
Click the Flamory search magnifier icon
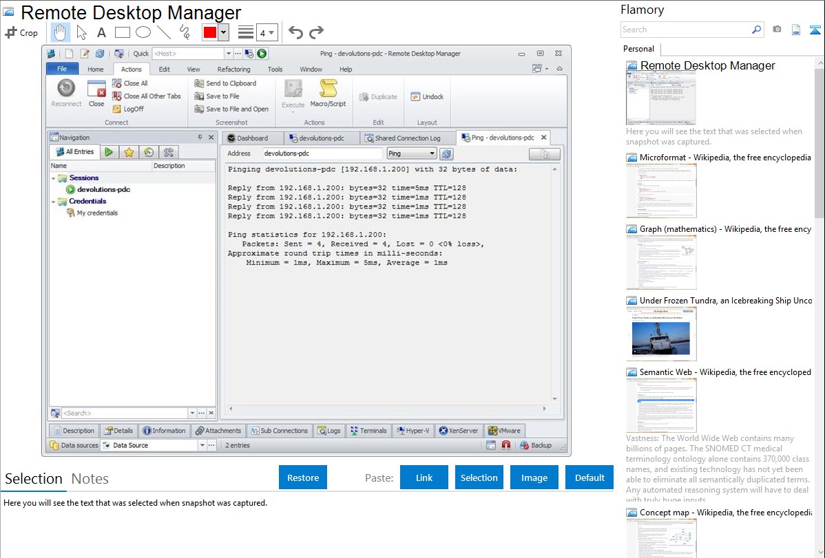[757, 30]
